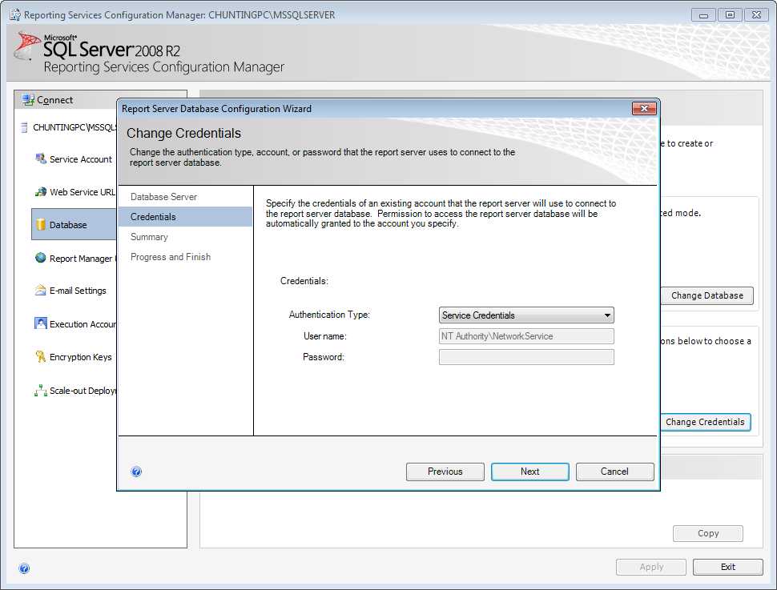Click the yellow Database cylinder icon
The width and height of the screenshot is (777, 590).
click(41, 224)
